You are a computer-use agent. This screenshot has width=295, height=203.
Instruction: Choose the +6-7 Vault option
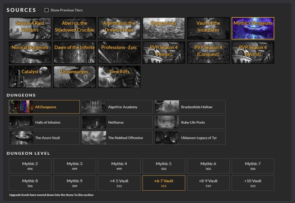click(164, 183)
